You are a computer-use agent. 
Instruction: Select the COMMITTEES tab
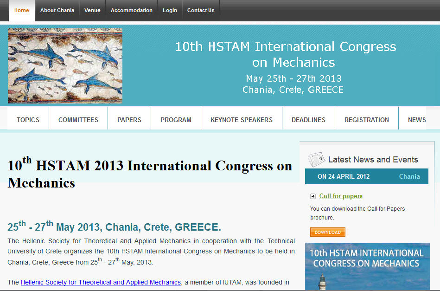(x=78, y=120)
